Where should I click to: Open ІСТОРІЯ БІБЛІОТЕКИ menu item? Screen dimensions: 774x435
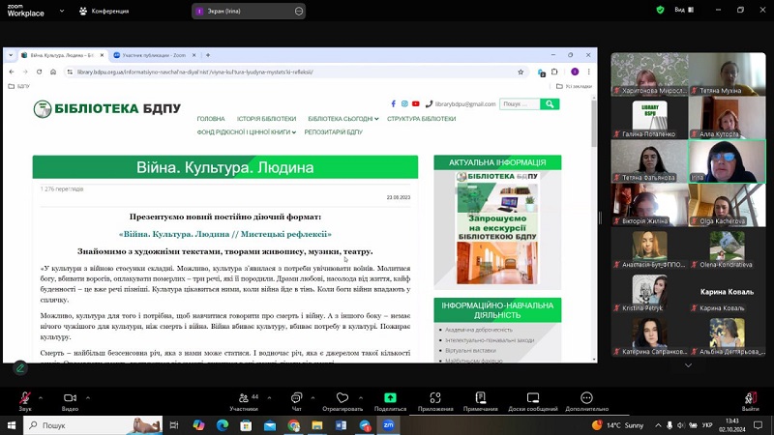pos(267,119)
